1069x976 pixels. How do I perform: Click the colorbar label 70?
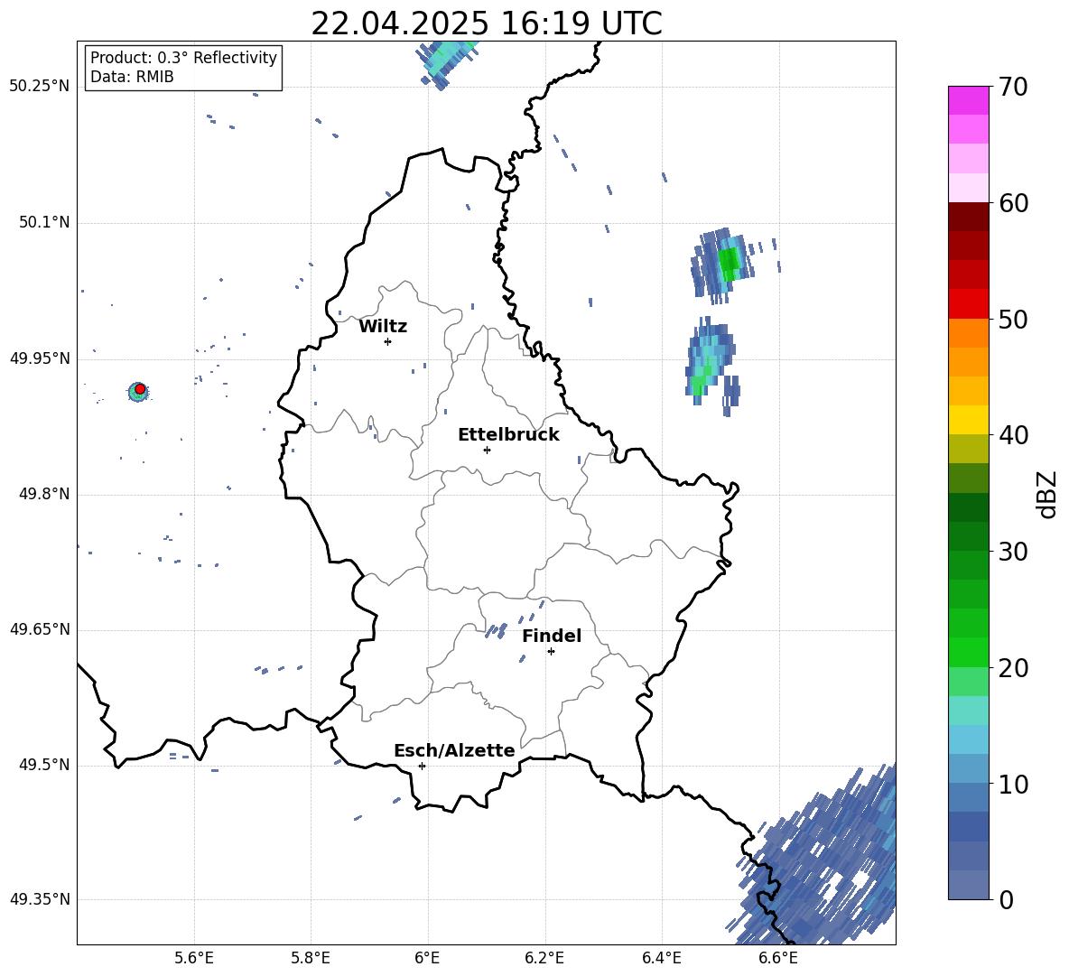coord(1013,88)
